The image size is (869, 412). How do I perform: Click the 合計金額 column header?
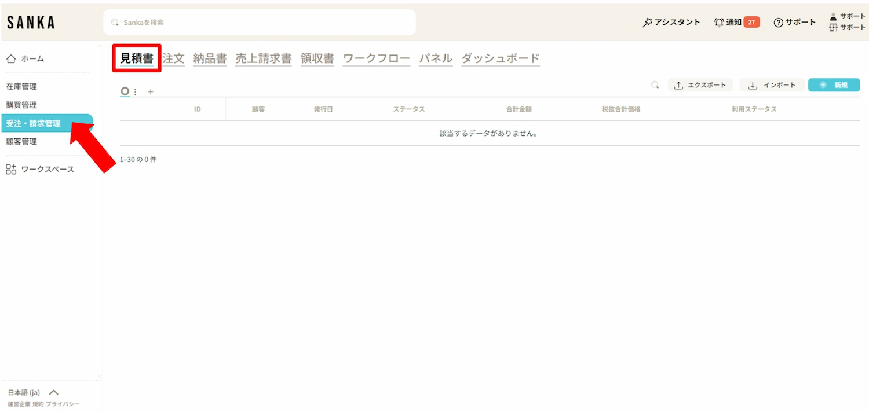click(x=519, y=109)
